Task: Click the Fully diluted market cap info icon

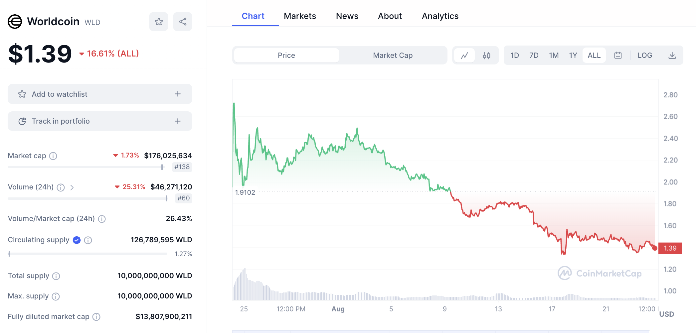Action: (x=96, y=317)
